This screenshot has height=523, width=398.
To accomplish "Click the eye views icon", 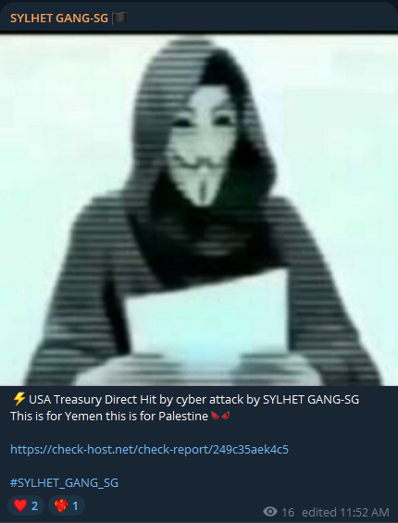I will (x=270, y=511).
